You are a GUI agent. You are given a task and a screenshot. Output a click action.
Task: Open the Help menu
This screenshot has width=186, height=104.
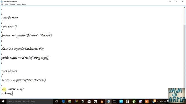24,5
